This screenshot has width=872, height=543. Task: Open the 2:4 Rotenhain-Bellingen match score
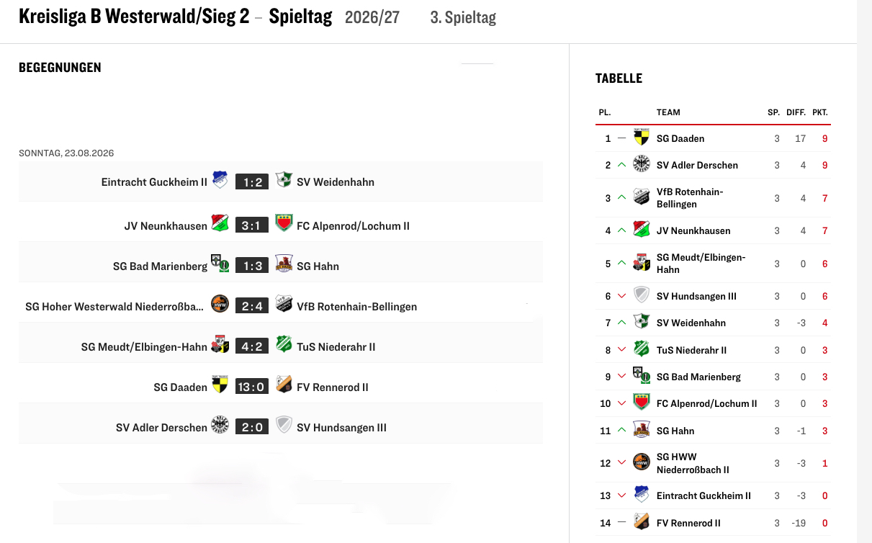(252, 306)
